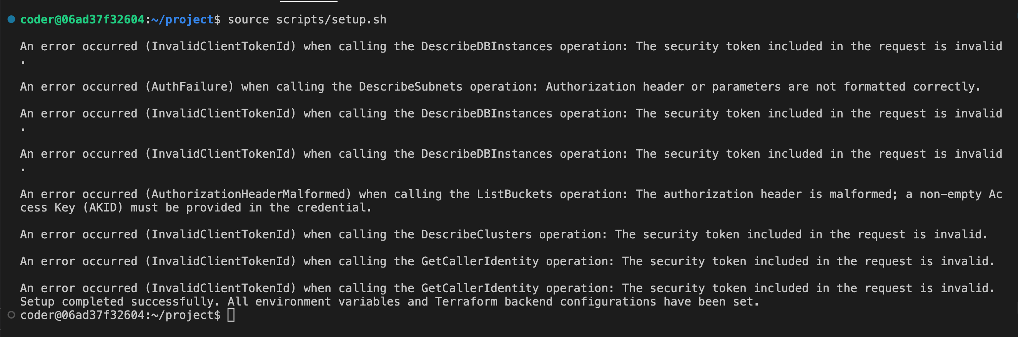Click the word 'credential.' in output
The height and width of the screenshot is (337, 1018).
click(x=334, y=207)
